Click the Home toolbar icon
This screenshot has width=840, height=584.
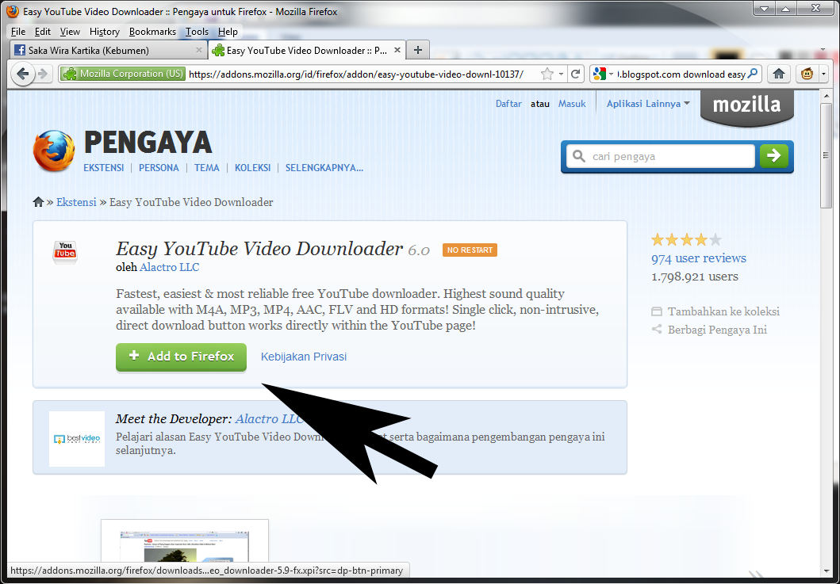click(779, 74)
